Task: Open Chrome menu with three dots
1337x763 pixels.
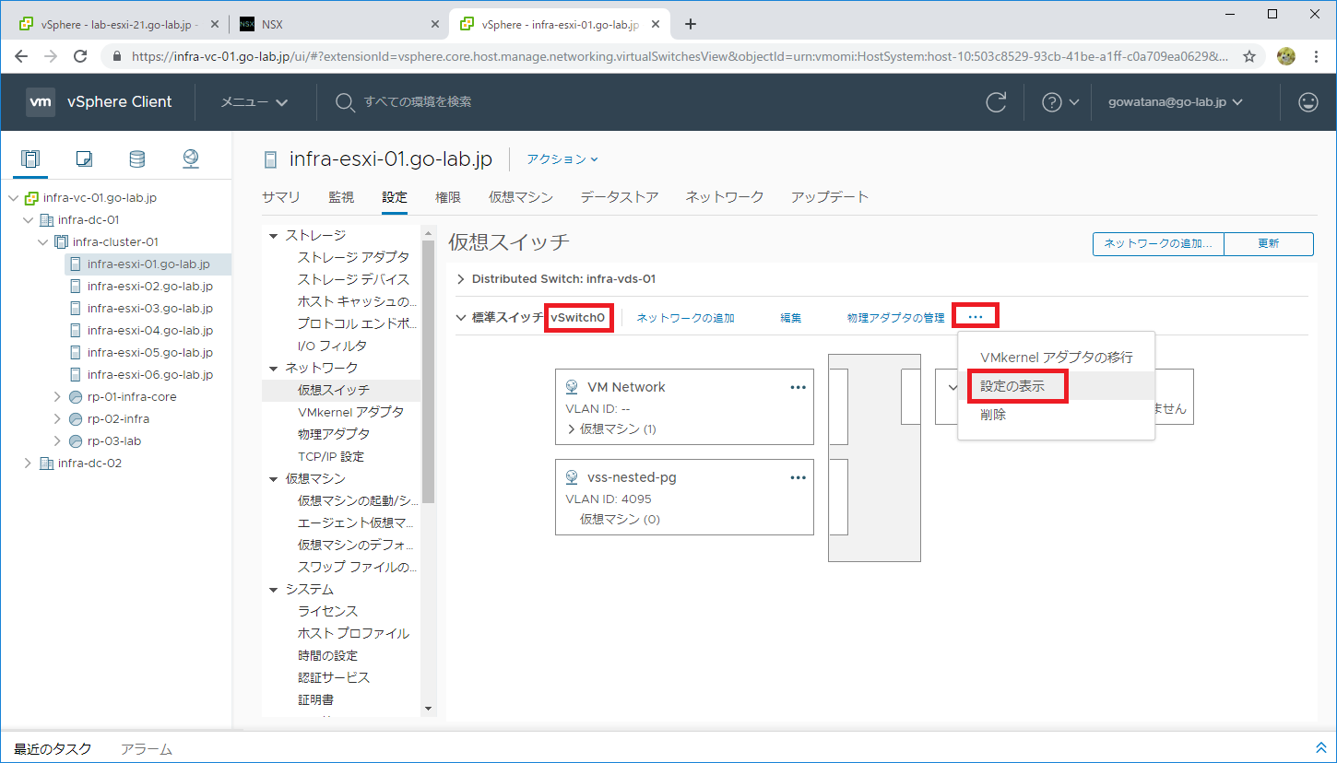Action: pos(1317,56)
